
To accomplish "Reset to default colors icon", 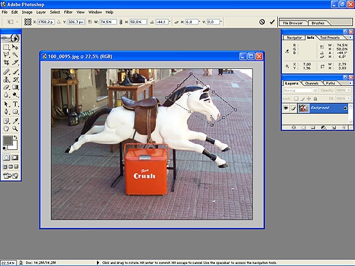I will point(4,149).
